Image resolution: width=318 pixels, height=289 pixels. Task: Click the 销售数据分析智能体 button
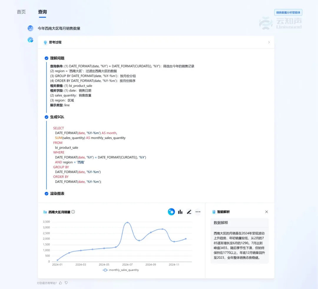coord(288,12)
